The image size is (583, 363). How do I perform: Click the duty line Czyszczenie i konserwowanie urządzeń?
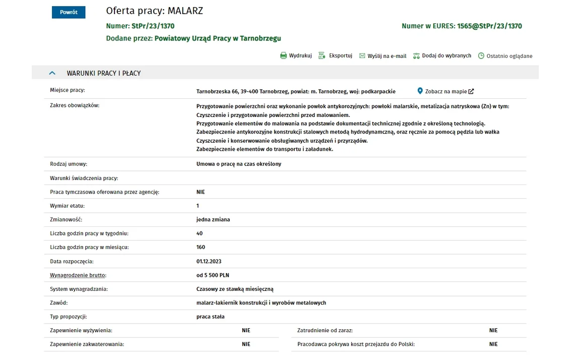pyautogui.click(x=282, y=141)
